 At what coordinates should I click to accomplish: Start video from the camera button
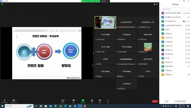14,101
